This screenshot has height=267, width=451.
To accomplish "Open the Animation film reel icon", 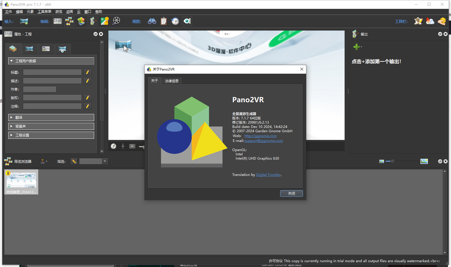I will point(116,21).
